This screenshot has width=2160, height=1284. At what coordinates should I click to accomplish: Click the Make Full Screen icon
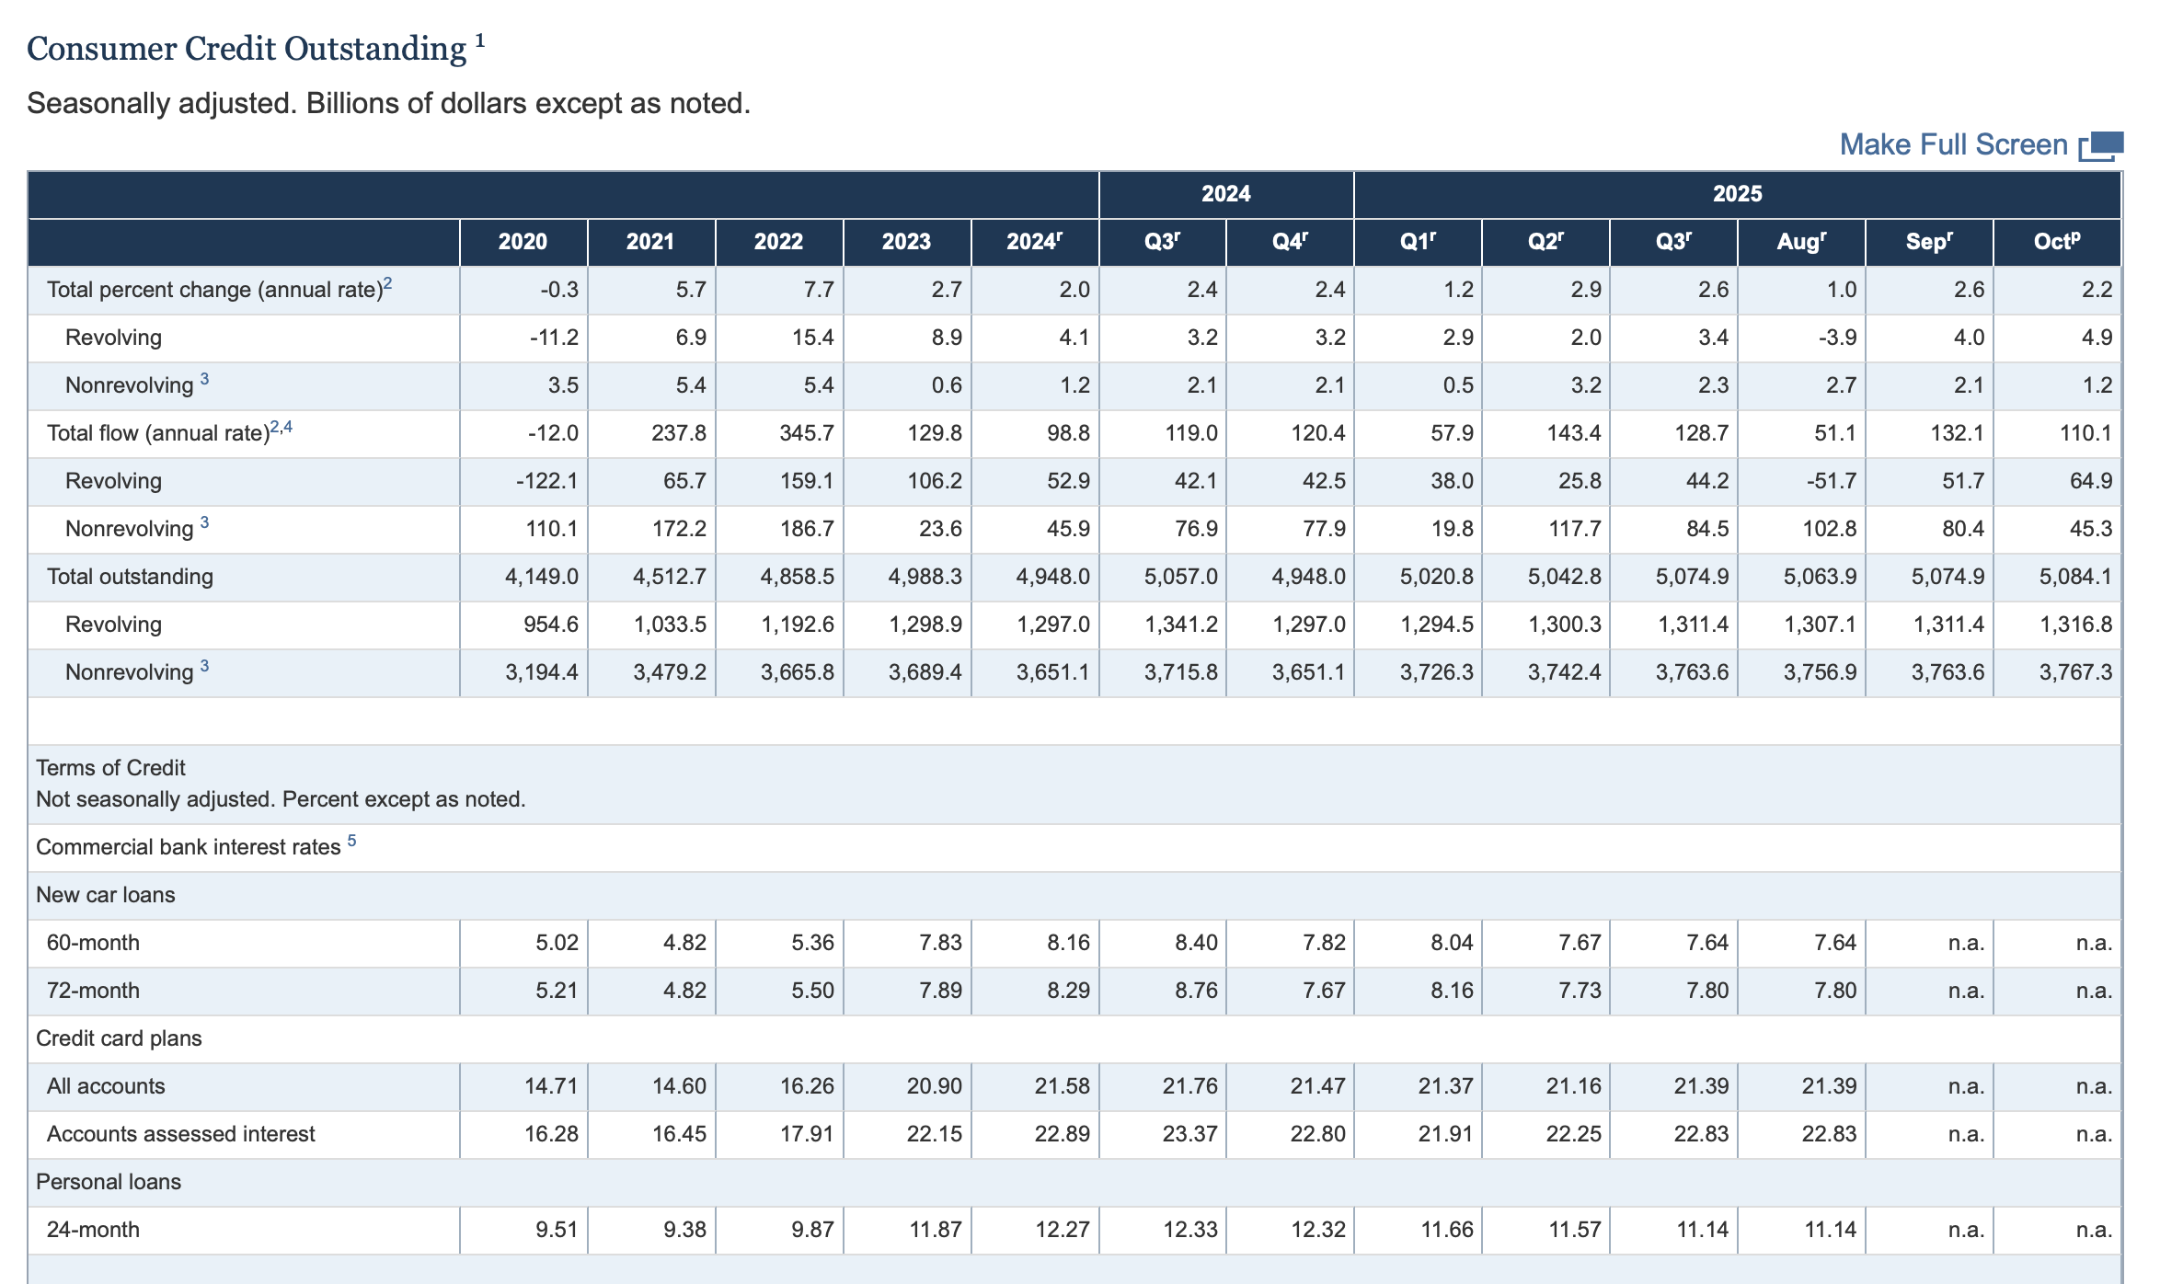pos(2101,145)
